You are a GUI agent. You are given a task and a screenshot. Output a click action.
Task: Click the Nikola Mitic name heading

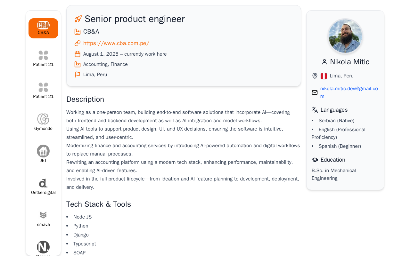(x=349, y=62)
